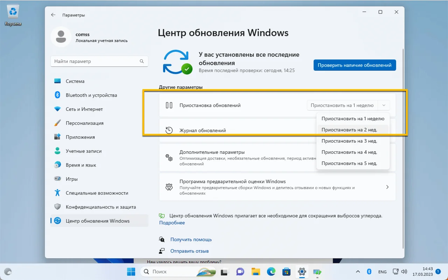Show hidden tray icons chevron
Image resolution: width=448 pixels, height=280 pixels.
tap(358, 272)
